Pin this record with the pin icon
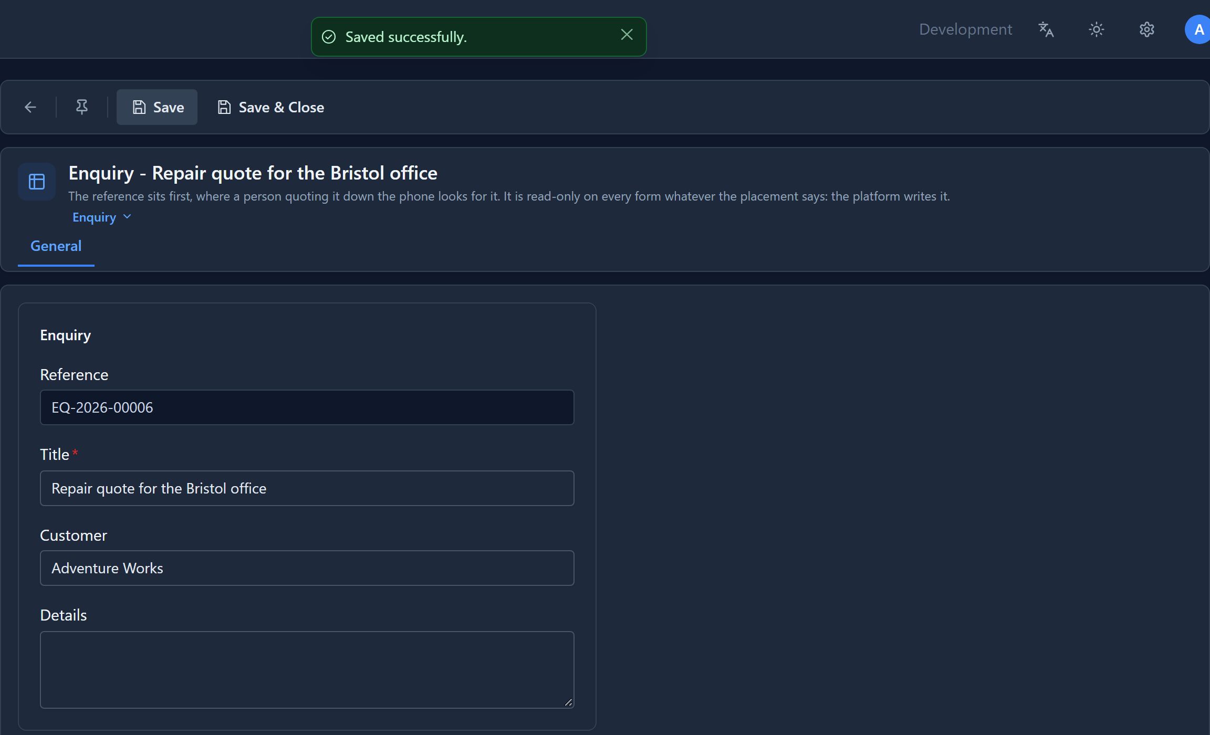The width and height of the screenshot is (1210, 735). click(82, 107)
